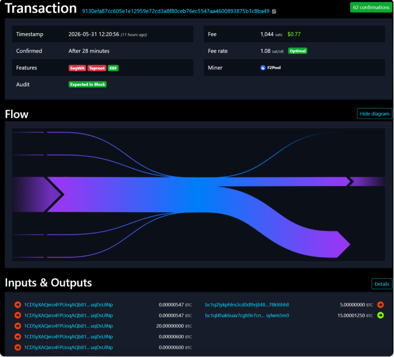Click the Optimal fee rate badge
Viewport: 394px width, 357px height.
(297, 51)
